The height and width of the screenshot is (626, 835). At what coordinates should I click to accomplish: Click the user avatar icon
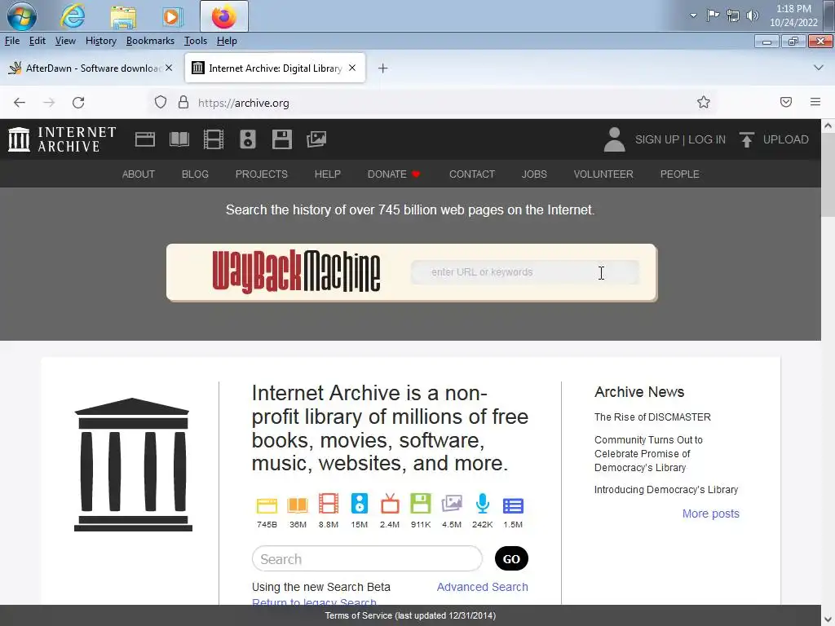coord(614,139)
